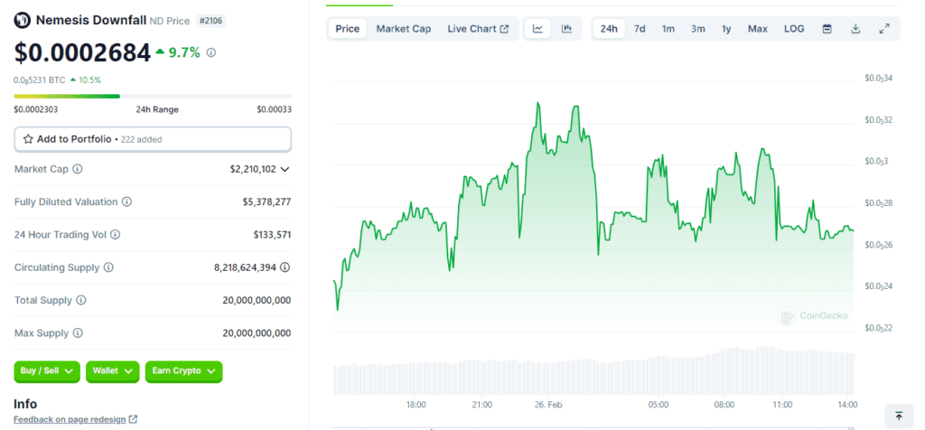Screen dimensions: 925x430
Task: Download chart data icon
Action: coord(855,29)
